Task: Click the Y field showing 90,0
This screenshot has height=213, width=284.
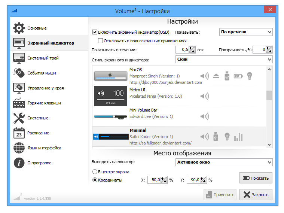Action: (193, 180)
